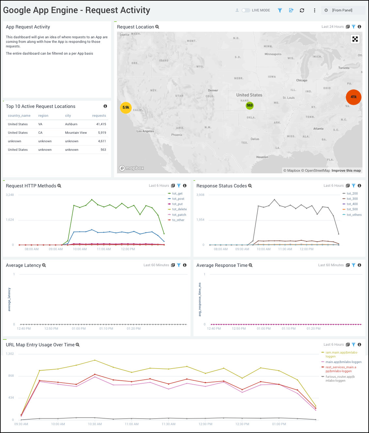Open the info icon on Top 10 Active Request Locations
Viewport: 369px width, 433px height.
point(105,106)
